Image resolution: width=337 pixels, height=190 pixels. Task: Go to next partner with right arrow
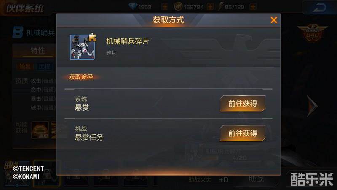[x=312, y=106]
